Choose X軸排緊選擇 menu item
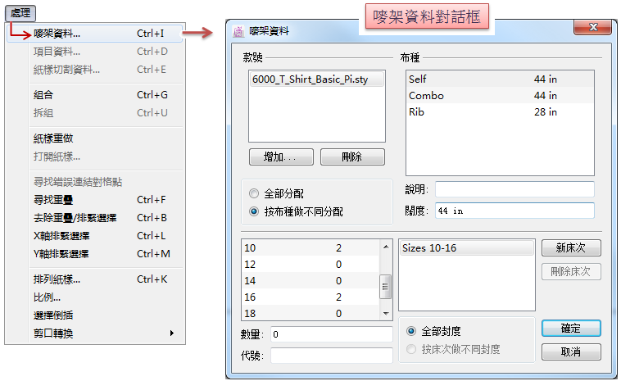The width and height of the screenshot is (621, 381). pyautogui.click(x=95, y=236)
